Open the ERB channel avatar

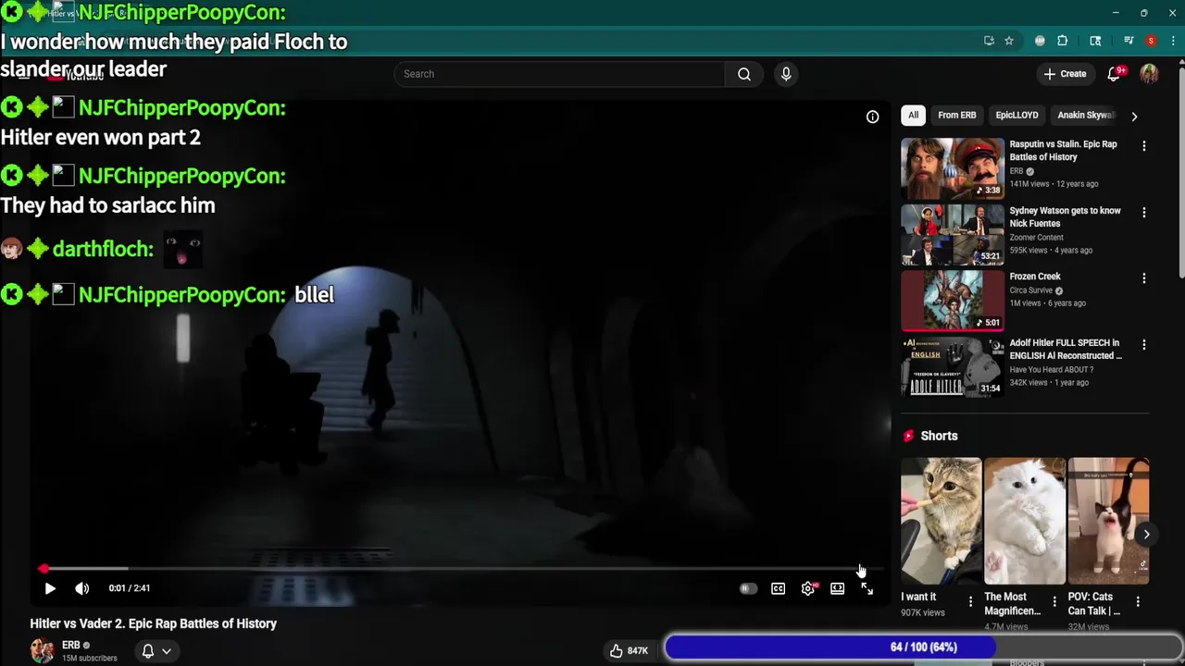click(x=42, y=651)
